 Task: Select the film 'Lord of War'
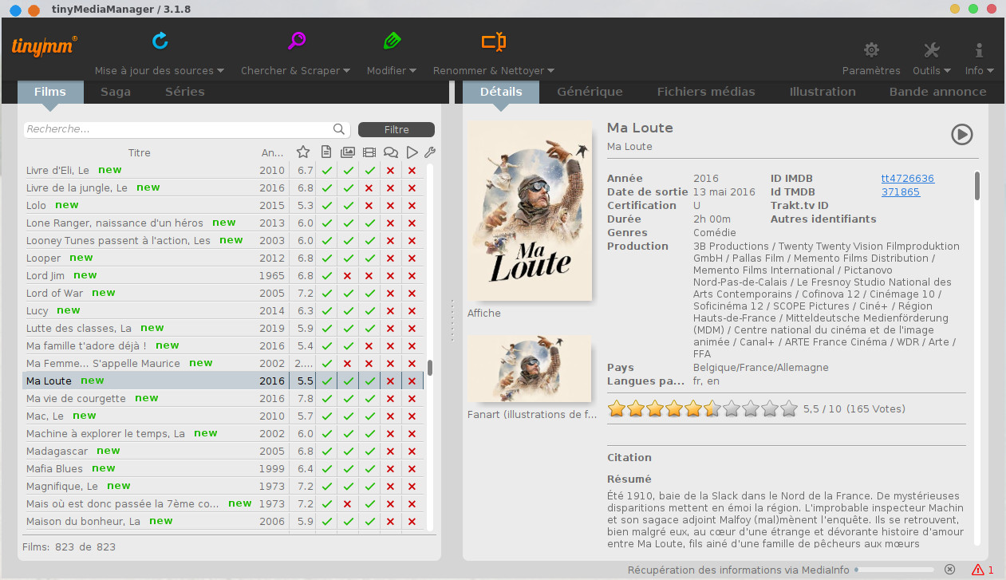click(223, 293)
